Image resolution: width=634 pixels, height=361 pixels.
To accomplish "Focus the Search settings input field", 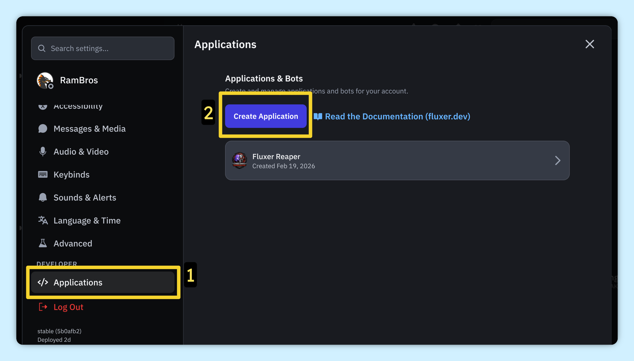I will [103, 48].
